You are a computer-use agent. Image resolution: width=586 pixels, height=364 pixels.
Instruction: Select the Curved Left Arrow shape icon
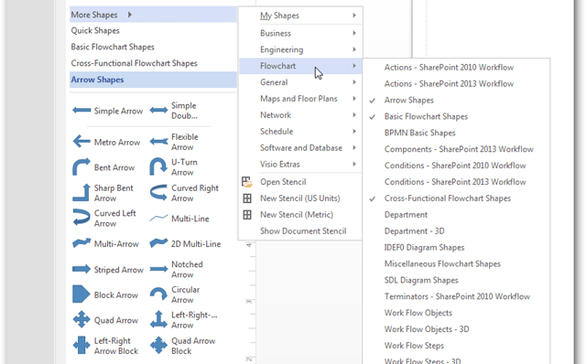(x=81, y=218)
